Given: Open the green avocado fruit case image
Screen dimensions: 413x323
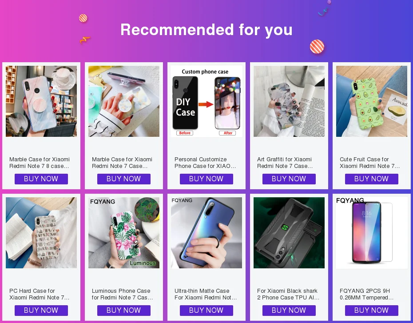Looking at the screenshot, I should pyautogui.click(x=371, y=101).
